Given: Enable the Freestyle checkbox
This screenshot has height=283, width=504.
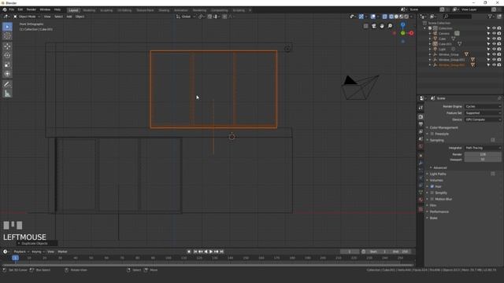Looking at the screenshot, I should [432, 134].
